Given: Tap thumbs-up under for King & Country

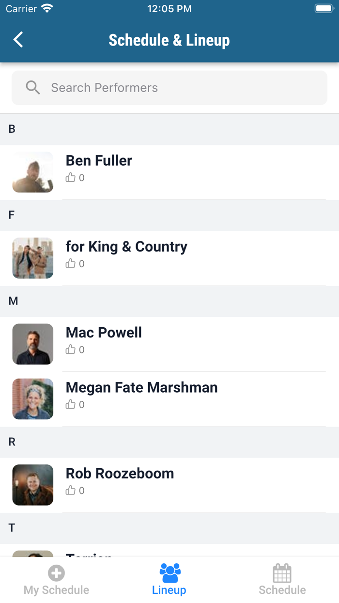Looking at the screenshot, I should [x=71, y=263].
